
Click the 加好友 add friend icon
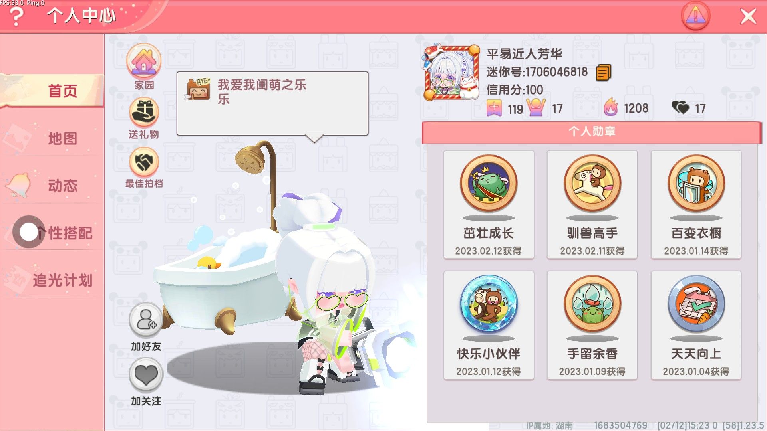(146, 320)
